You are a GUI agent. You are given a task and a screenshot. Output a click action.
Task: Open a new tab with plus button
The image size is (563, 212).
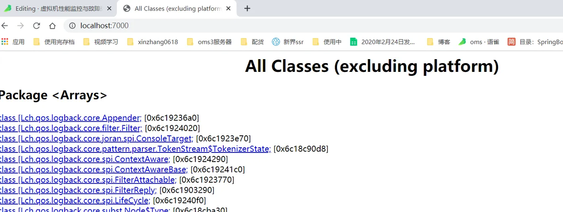point(247,8)
